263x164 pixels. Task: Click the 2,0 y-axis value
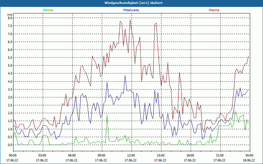coord(10,113)
